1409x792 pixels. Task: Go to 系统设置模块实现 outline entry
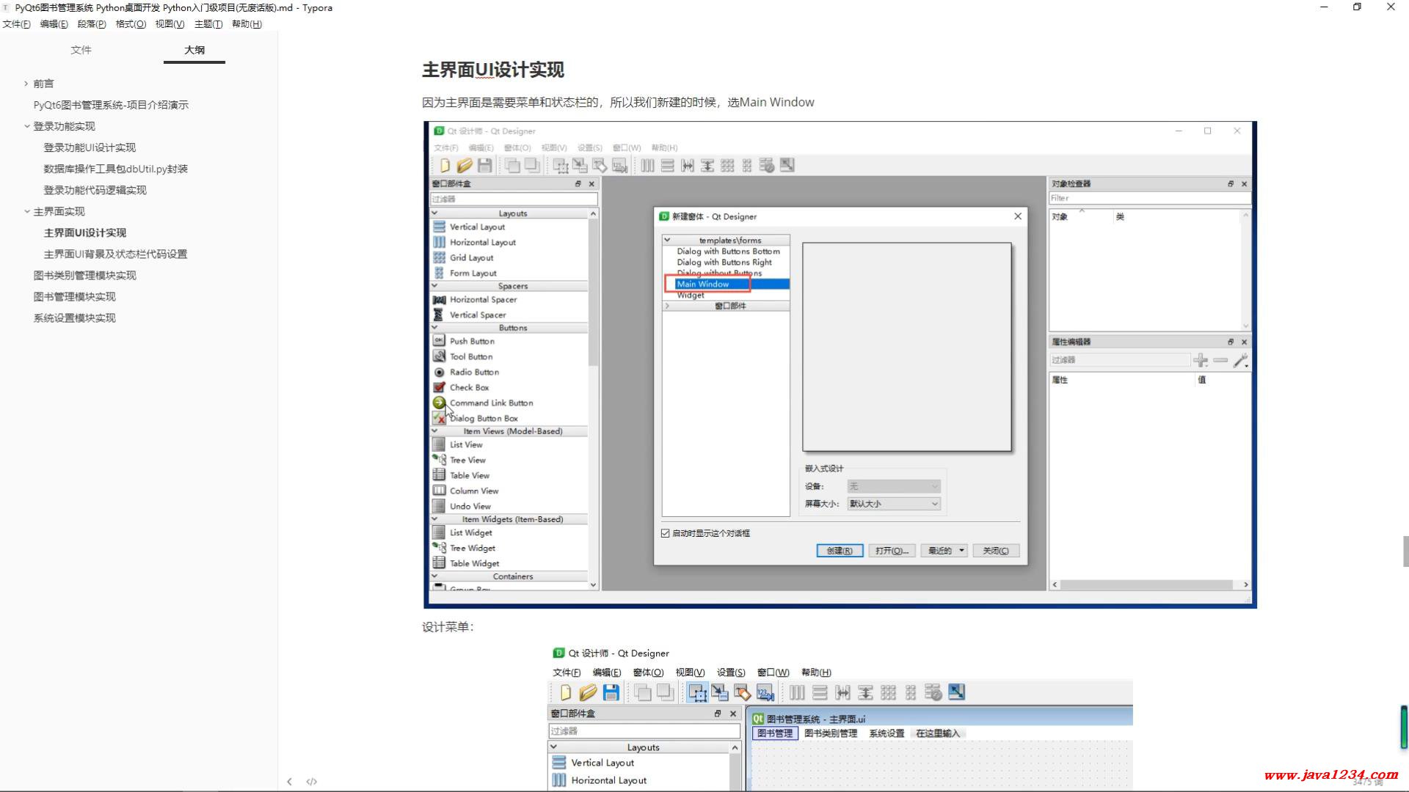point(74,318)
